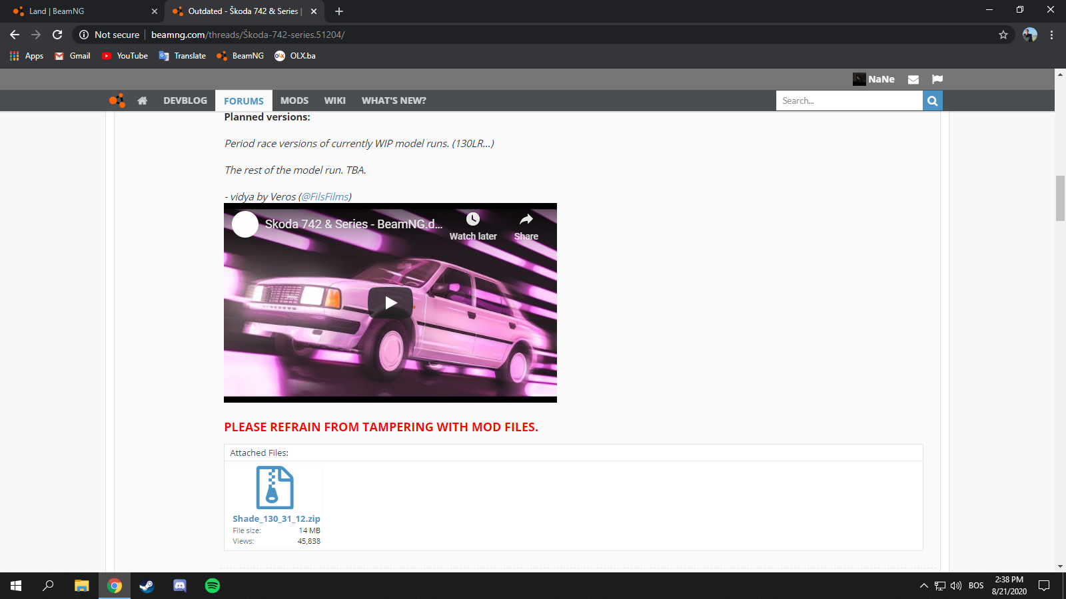Open FORUMS navigation tab
The image size is (1066, 599).
244,100
